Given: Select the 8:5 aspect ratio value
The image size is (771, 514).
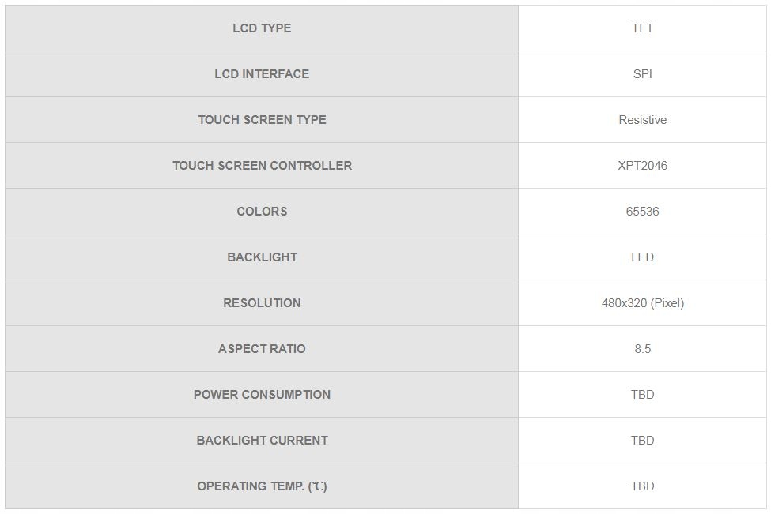Looking at the screenshot, I should (642, 349).
